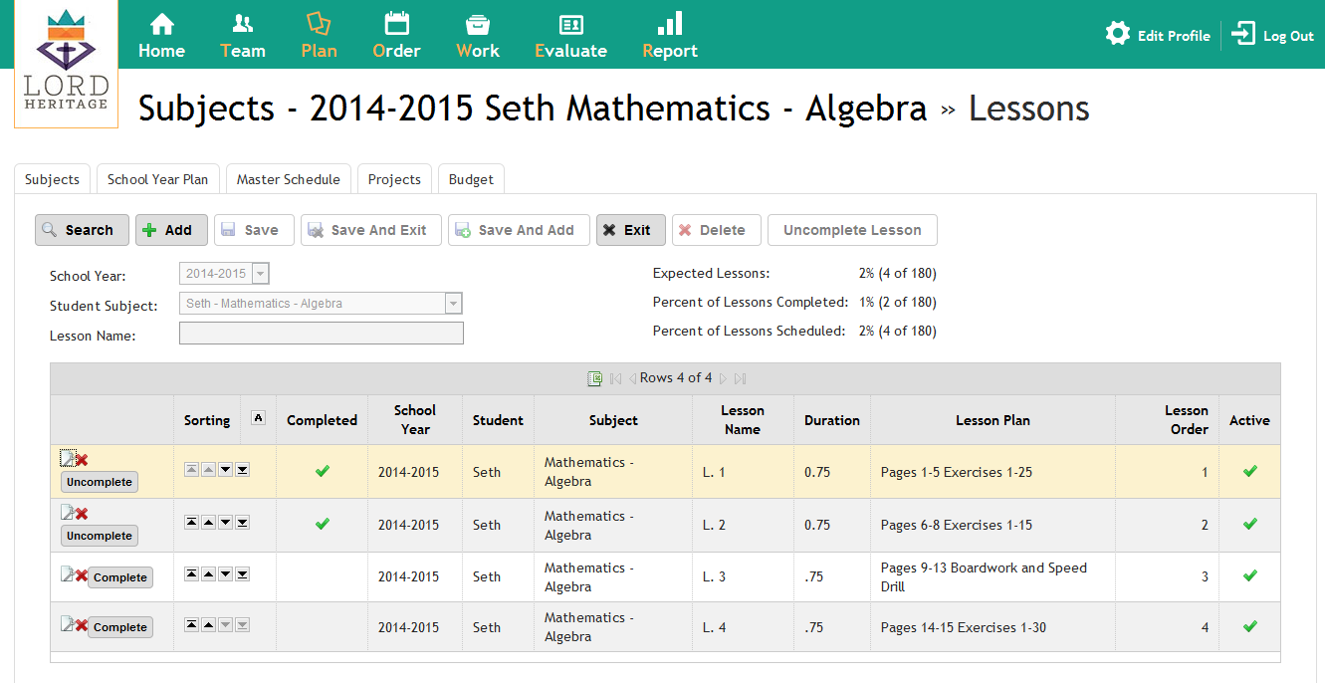Click the edit icon for lesson L. 2

pos(68,513)
